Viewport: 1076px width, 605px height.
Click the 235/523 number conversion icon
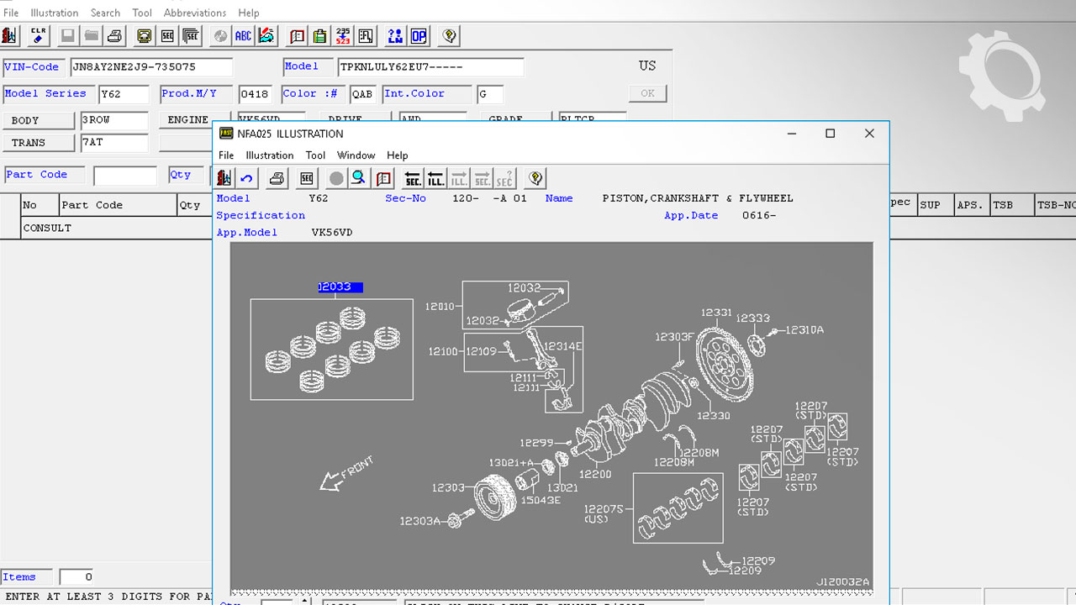pos(343,36)
